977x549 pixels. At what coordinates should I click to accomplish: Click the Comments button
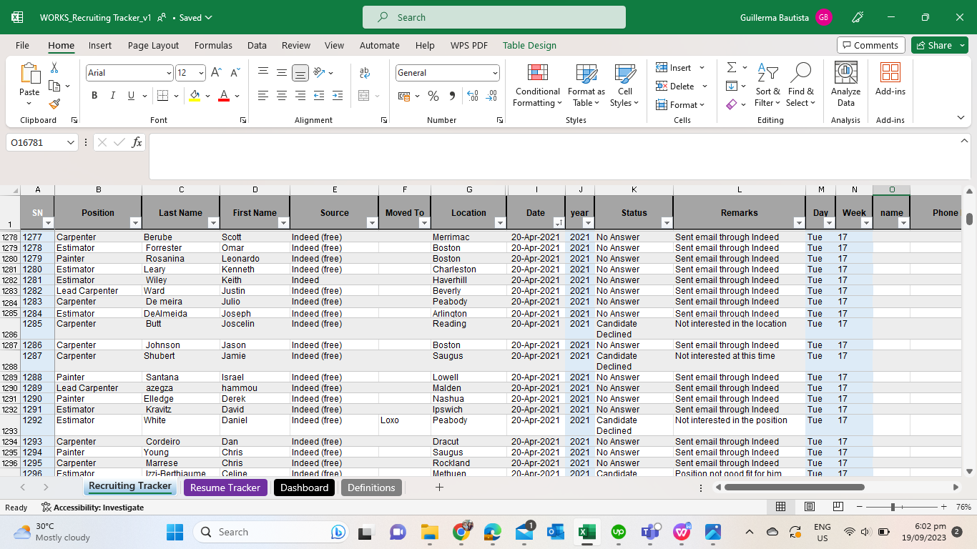(870, 45)
